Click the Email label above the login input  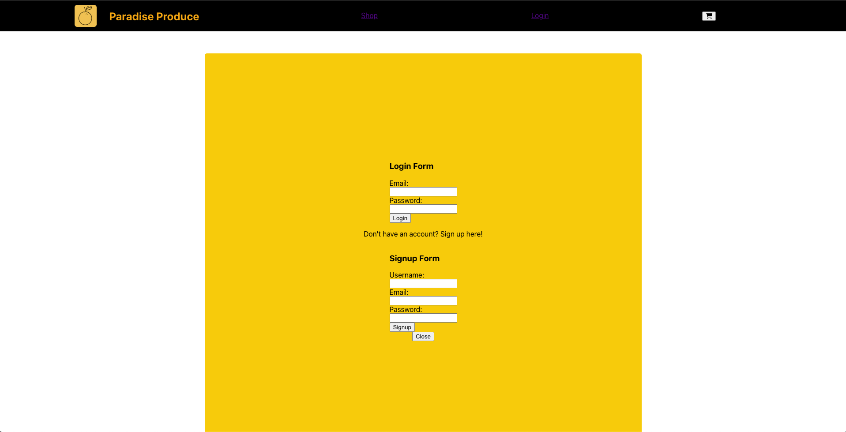click(x=398, y=183)
